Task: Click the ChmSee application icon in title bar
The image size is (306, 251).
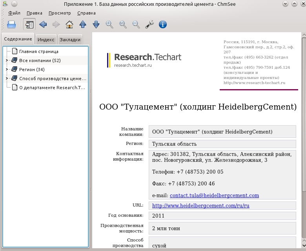Action: coord(5,4)
